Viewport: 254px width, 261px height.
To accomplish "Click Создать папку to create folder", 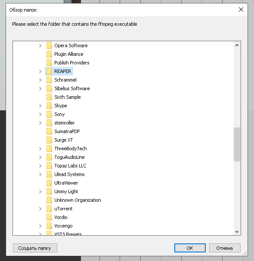I will (35, 248).
